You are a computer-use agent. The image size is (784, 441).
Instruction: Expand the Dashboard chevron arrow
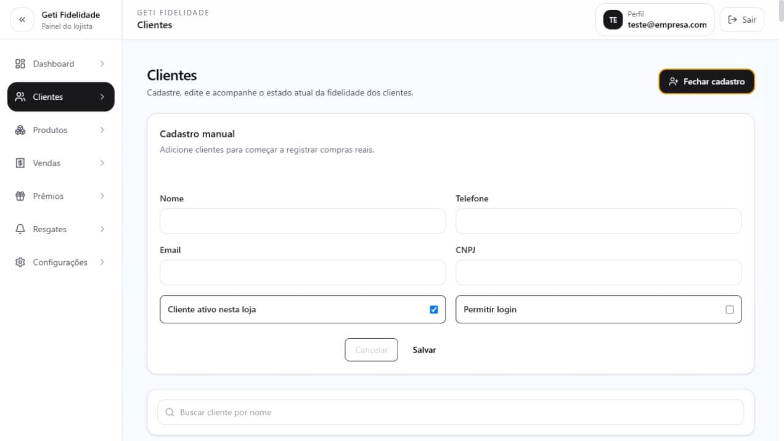point(102,64)
